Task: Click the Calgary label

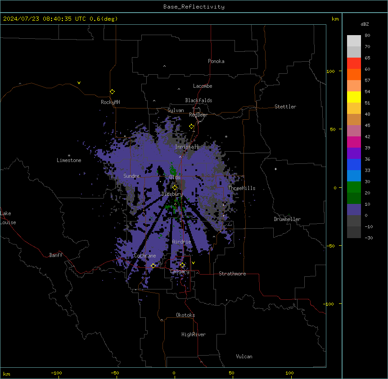Action: coord(180,271)
